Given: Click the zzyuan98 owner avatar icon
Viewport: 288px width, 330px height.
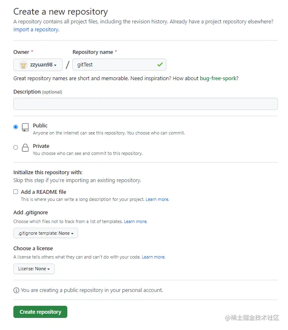Looking at the screenshot, I should (x=23, y=65).
